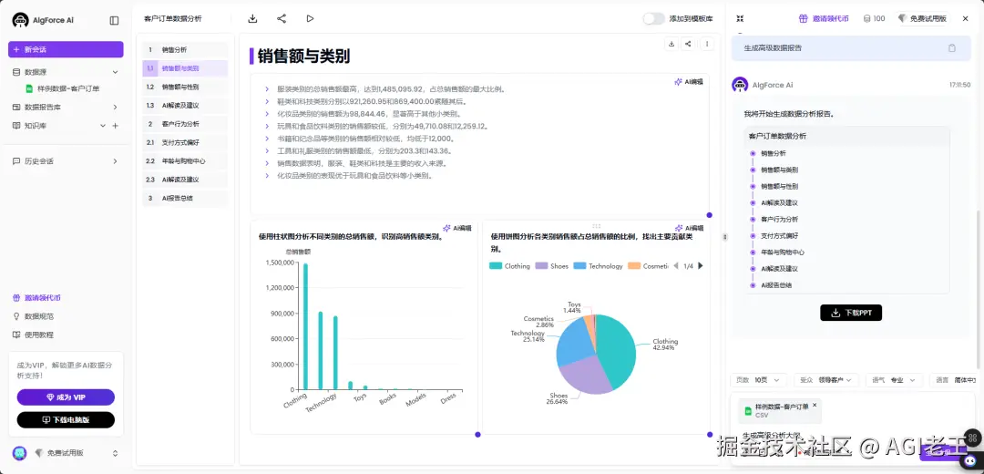Click 支付方式偏好 in chat outline list
The image size is (984, 474).
click(x=779, y=236)
